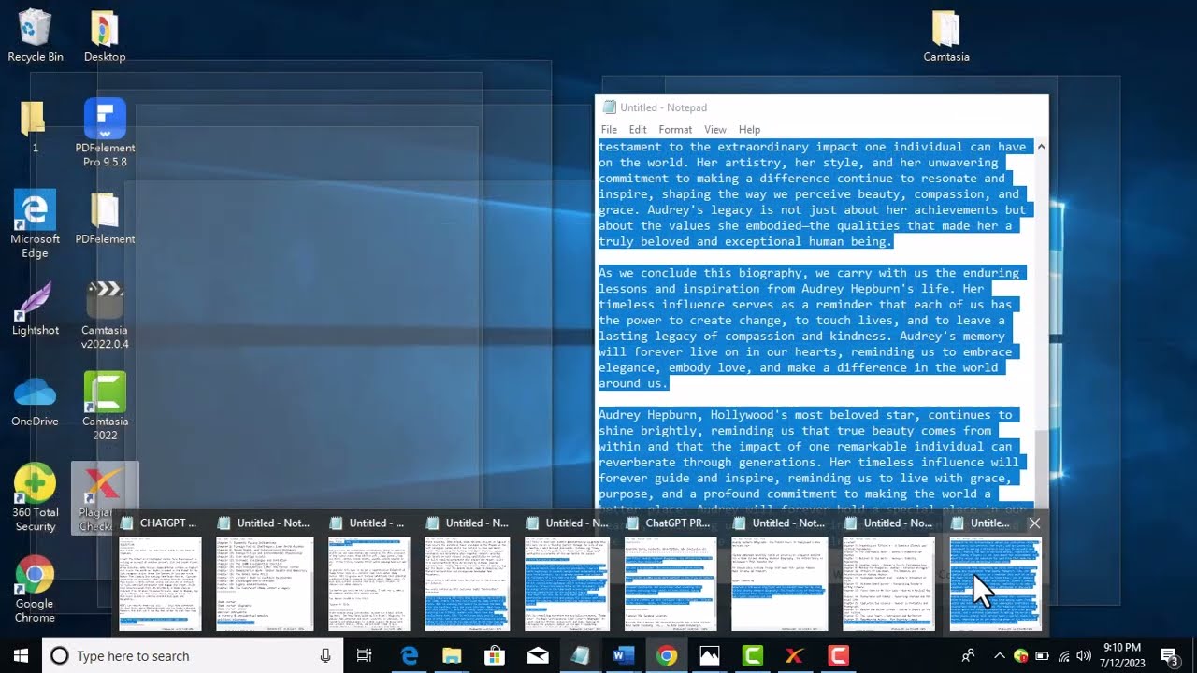The image size is (1197, 673).
Task: Launch Camtasia 2022 desktop shortcut
Action: click(105, 406)
